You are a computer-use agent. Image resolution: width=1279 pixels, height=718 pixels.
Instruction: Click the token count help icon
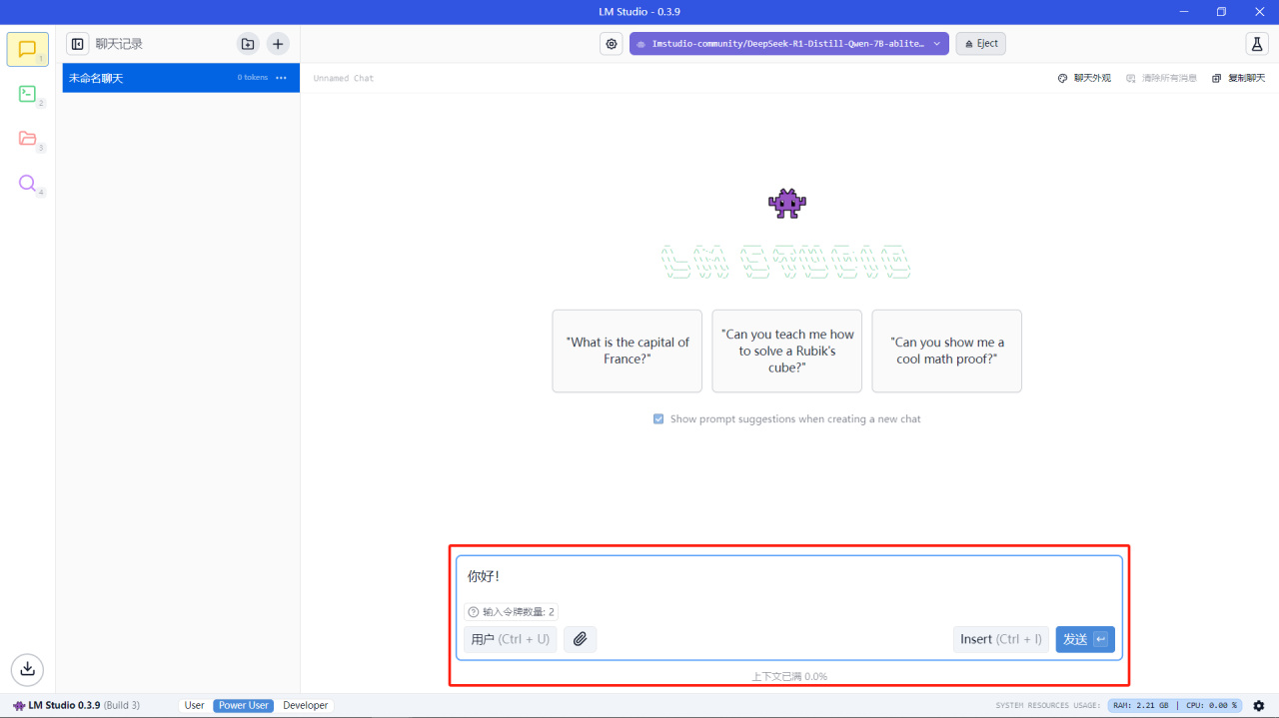coord(474,612)
